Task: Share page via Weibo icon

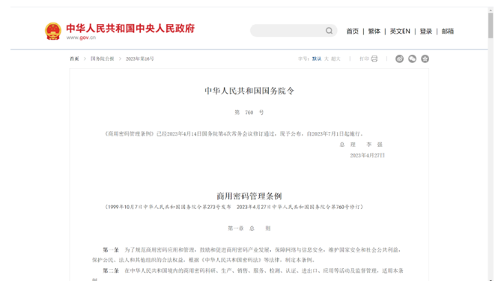Action: tap(399, 58)
